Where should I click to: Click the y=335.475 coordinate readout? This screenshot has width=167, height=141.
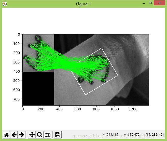pos(132,134)
